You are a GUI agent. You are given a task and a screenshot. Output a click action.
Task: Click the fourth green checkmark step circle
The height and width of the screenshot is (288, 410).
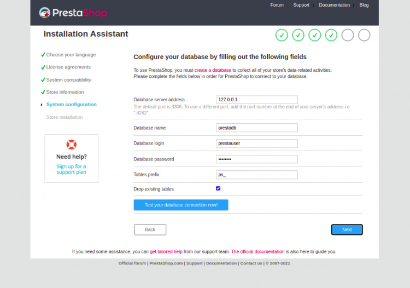pos(331,35)
